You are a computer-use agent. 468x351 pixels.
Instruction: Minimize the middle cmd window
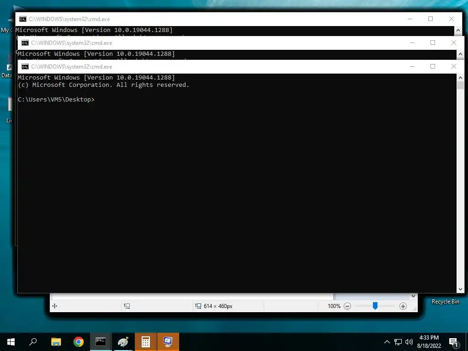pos(412,43)
